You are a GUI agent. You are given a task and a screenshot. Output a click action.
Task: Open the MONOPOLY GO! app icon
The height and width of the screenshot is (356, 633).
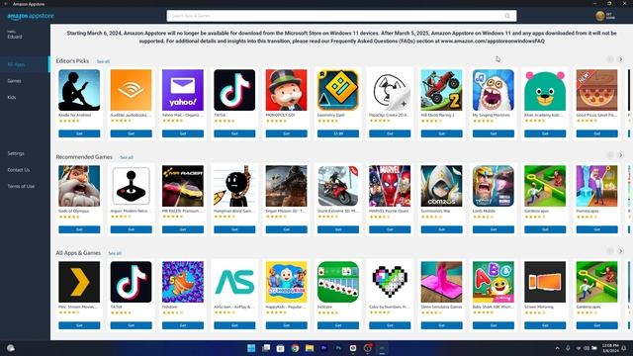286,90
